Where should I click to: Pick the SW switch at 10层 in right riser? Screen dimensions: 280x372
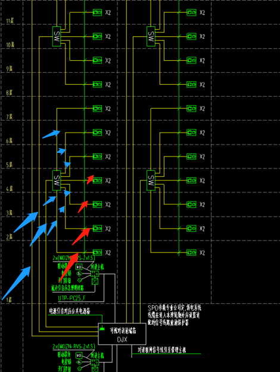pyautogui.click(x=151, y=36)
